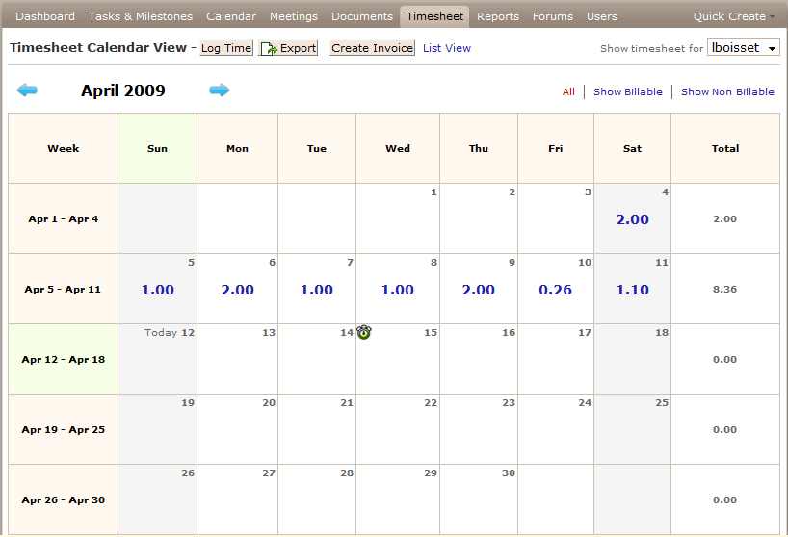788x537 pixels.
Task: Expand the user timesheet selector lboisset
Action: point(743,48)
